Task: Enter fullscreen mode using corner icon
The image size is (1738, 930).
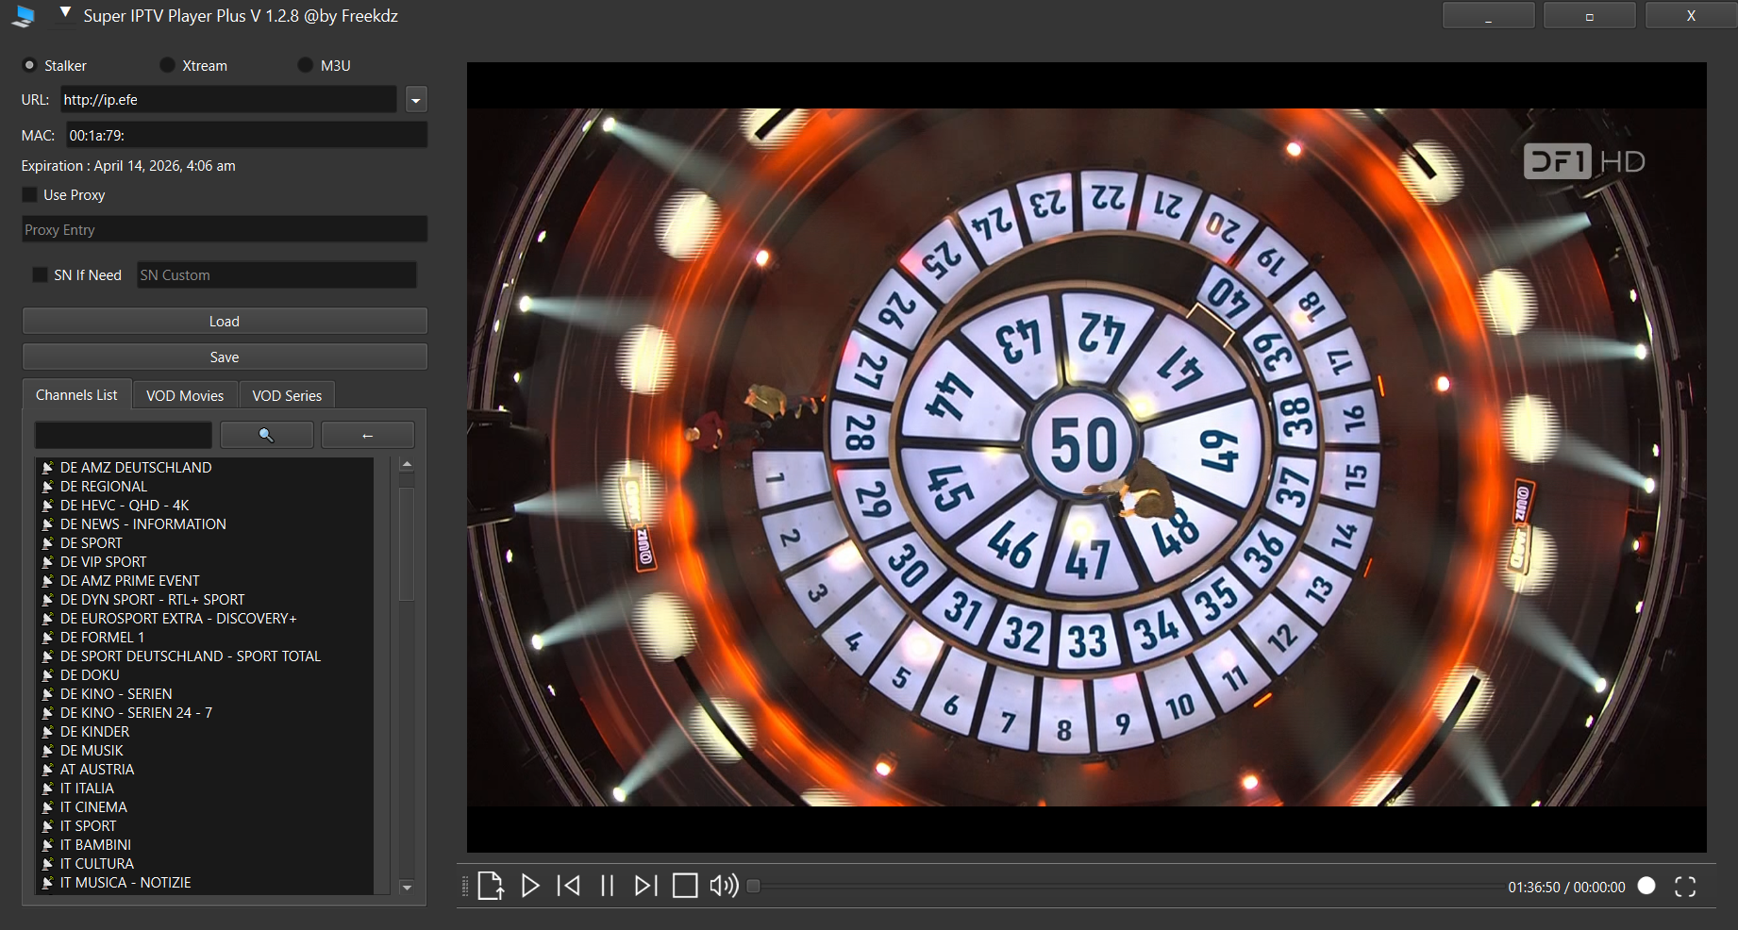Action: coord(1685,887)
